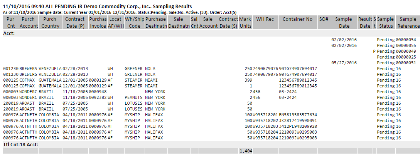Viewport: 420px width, 154px height.
Task: Click the total 1,404 units link
Action: [x=246, y=151]
